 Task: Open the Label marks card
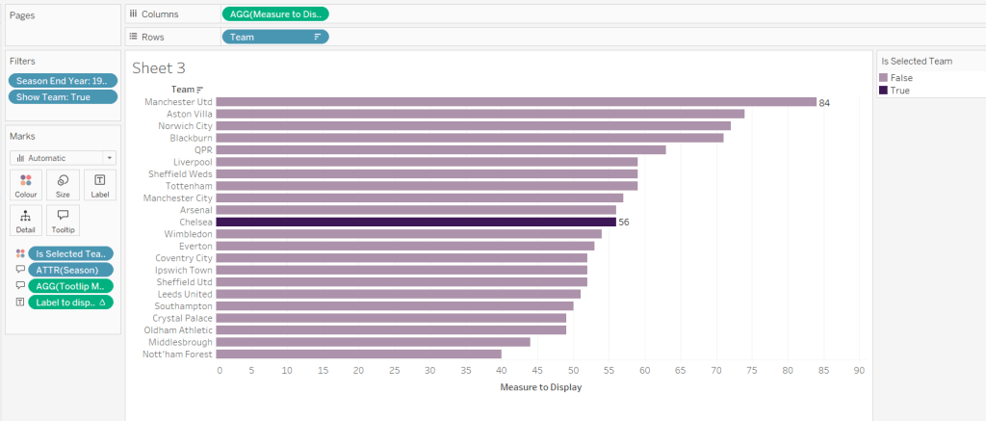coord(100,185)
